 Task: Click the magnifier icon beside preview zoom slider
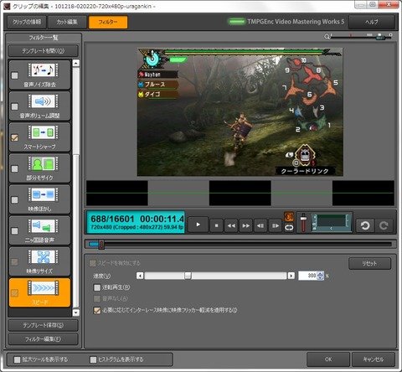coord(327,36)
